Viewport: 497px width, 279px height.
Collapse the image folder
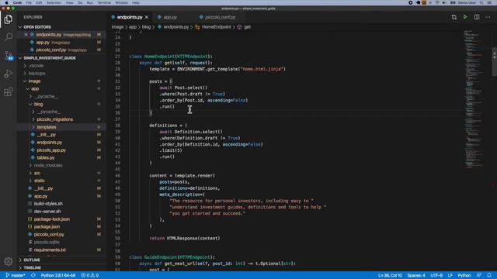tap(62, 81)
